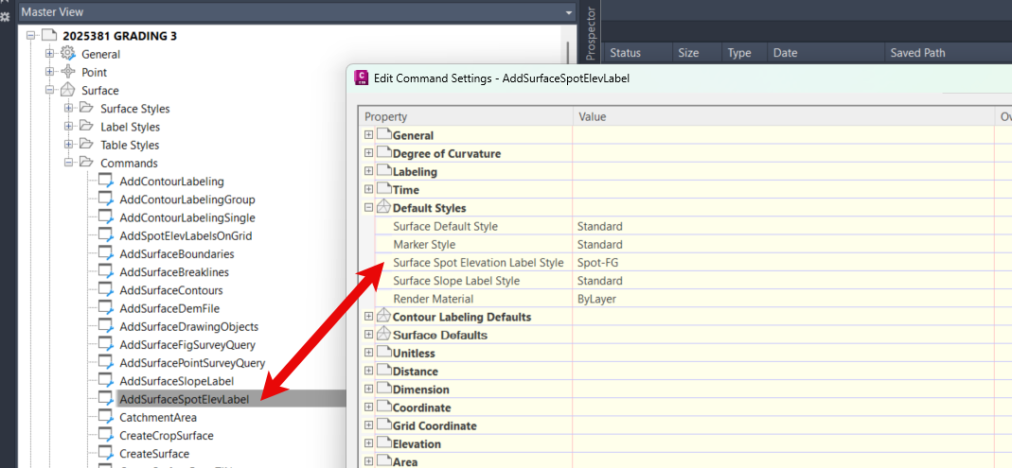1012x468 pixels.
Task: Click the AddSurfaceBreaklines command icon
Action: (106, 272)
